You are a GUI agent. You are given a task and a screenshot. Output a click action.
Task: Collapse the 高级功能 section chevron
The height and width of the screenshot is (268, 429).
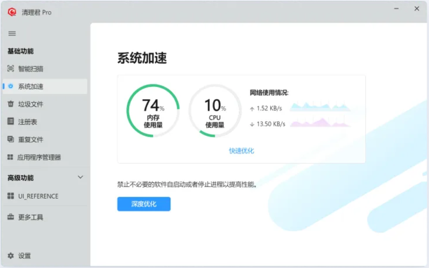pyautogui.click(x=80, y=177)
